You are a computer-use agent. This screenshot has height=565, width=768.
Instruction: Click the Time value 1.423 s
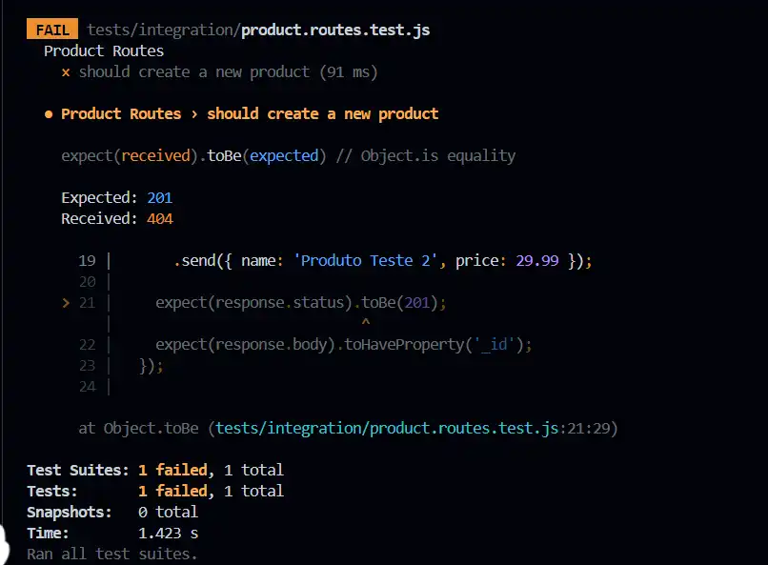click(169, 534)
